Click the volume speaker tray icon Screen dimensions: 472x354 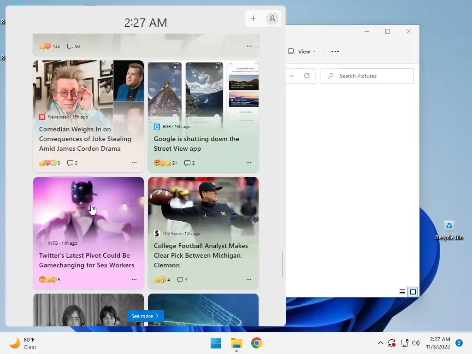(x=416, y=343)
